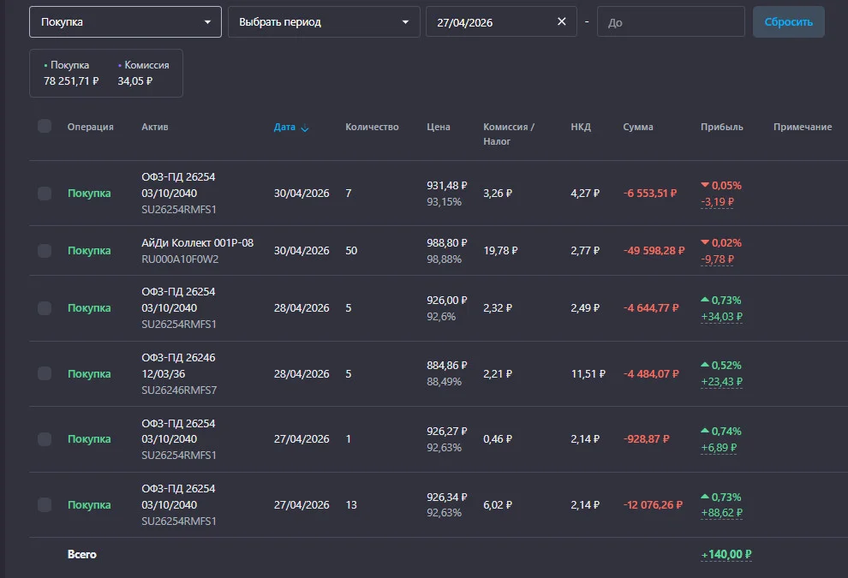Select the ОФЗ-ПД 26246 row checkbox
This screenshot has width=848, height=578.
click(x=45, y=373)
